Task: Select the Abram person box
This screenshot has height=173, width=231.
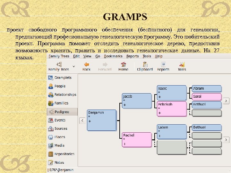Action: (207, 89)
